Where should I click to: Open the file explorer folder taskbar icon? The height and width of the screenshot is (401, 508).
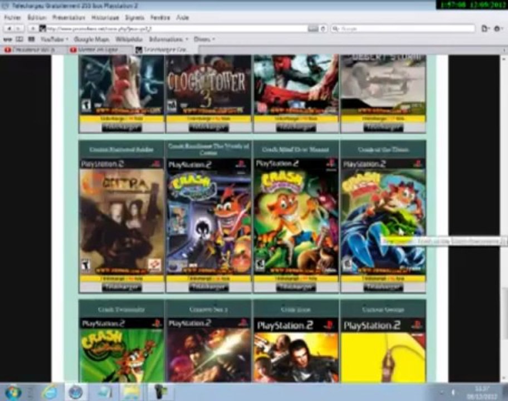pyautogui.click(x=131, y=392)
